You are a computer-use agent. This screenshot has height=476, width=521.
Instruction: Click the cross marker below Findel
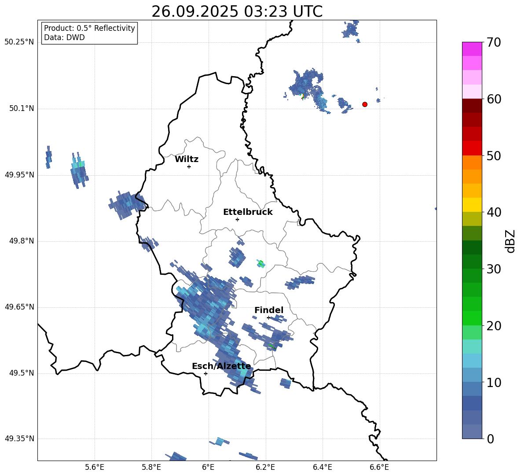268,318
